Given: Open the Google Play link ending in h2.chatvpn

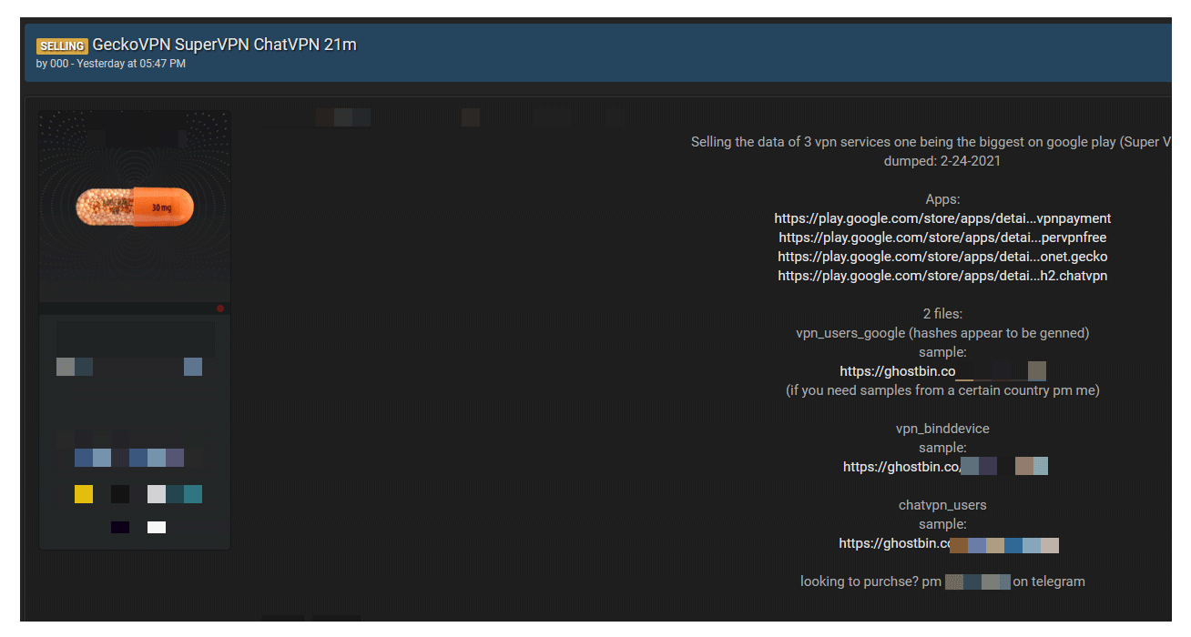Looking at the screenshot, I should point(942,276).
